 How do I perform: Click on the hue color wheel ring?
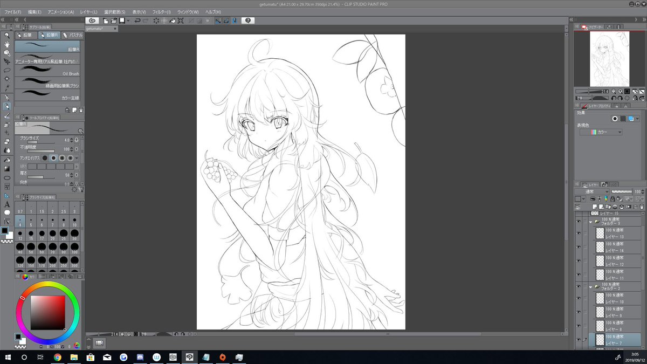(47, 284)
